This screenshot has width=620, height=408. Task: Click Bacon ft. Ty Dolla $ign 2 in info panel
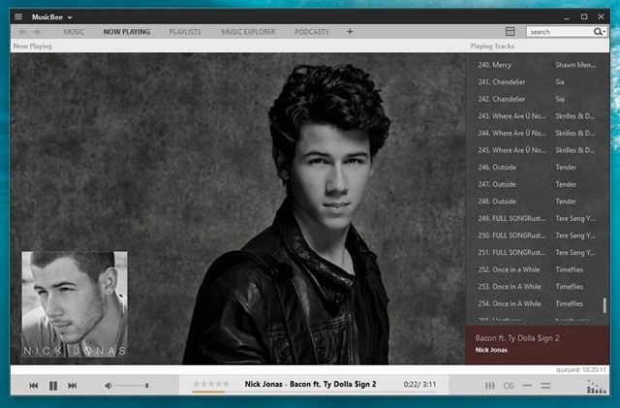point(517,338)
